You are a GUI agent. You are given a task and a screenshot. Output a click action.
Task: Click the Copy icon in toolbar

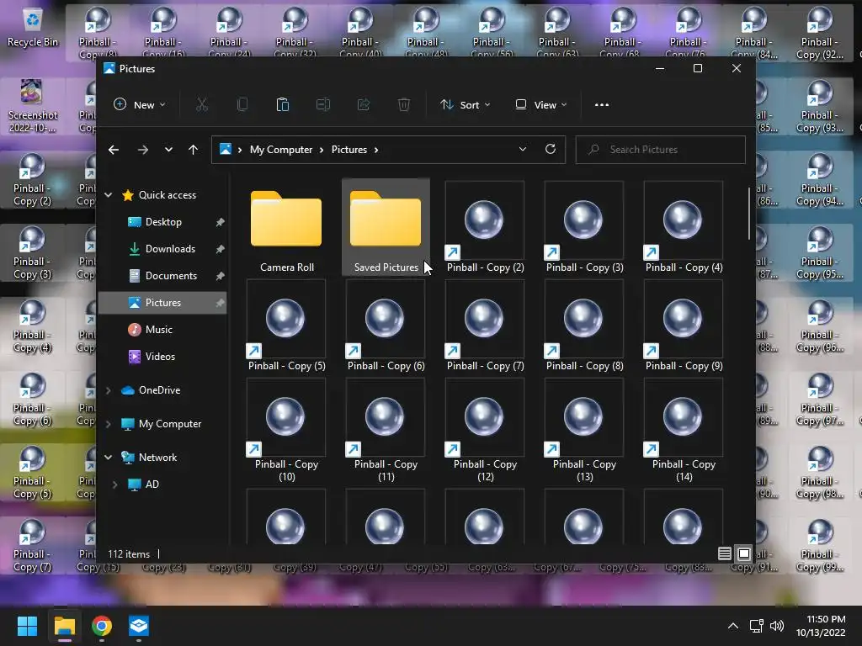point(242,104)
